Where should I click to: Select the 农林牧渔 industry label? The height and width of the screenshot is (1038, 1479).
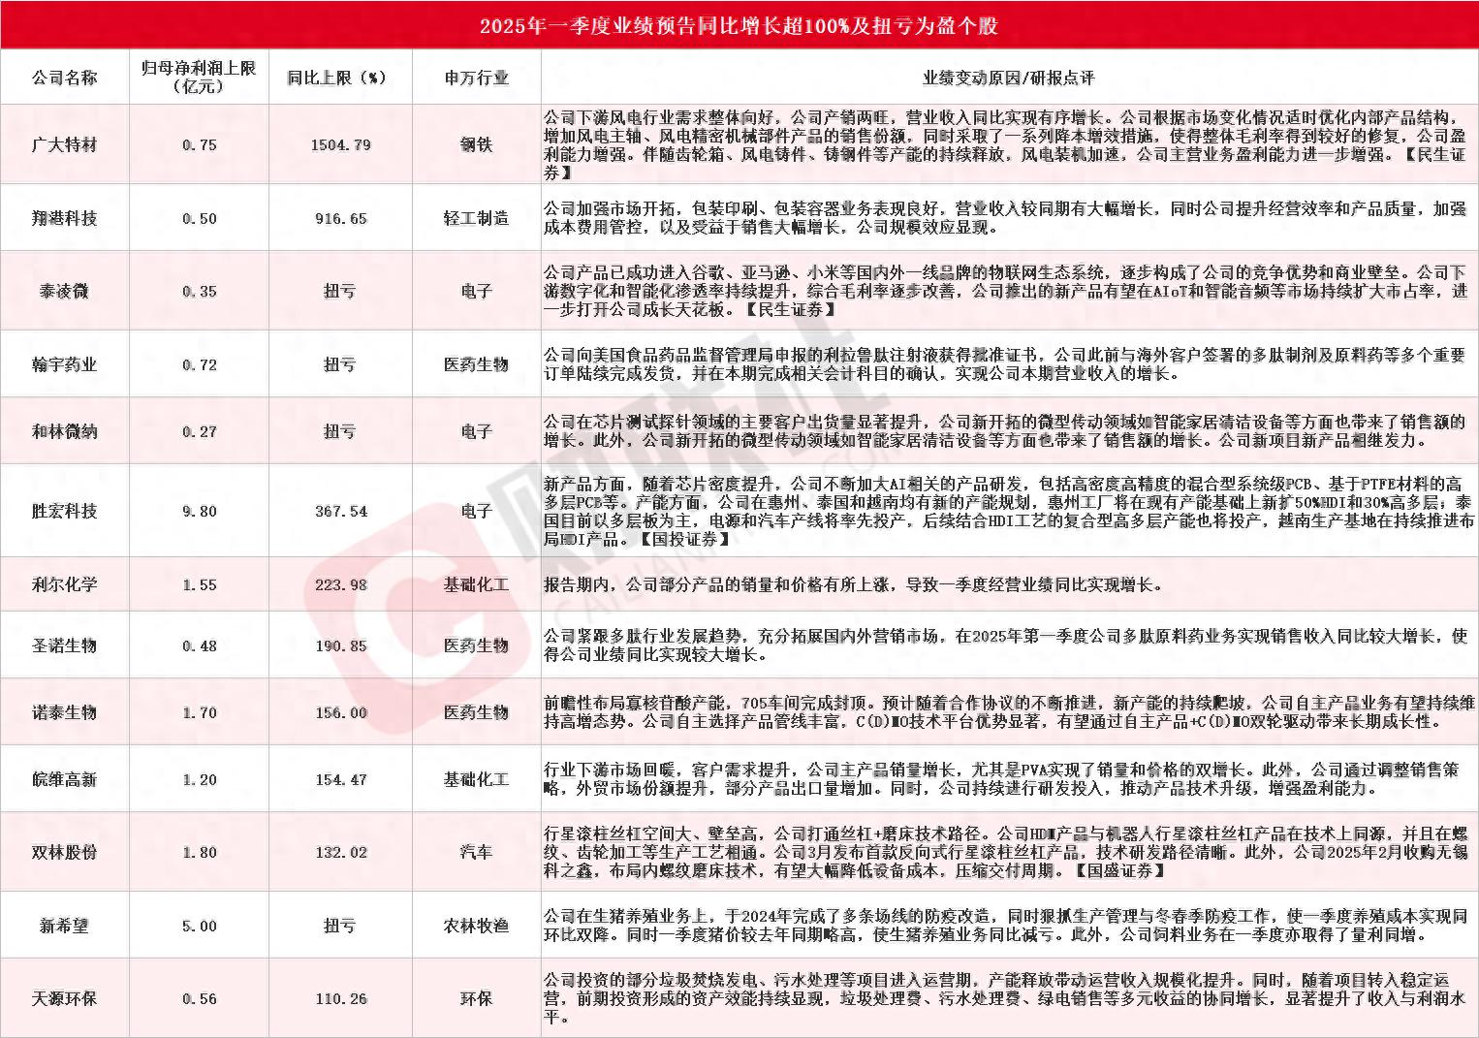[476, 925]
